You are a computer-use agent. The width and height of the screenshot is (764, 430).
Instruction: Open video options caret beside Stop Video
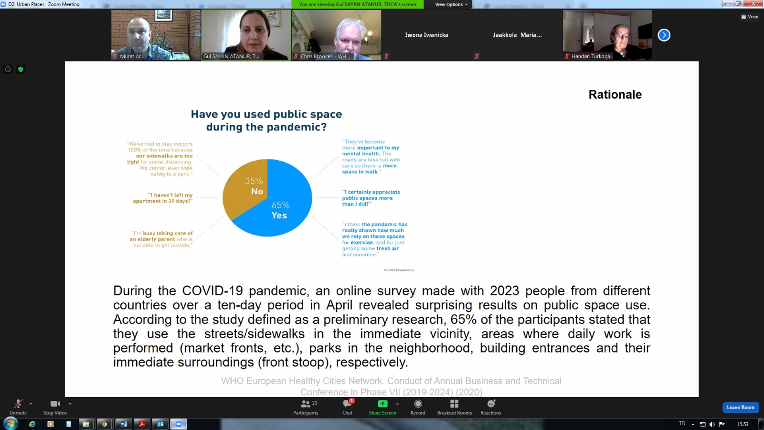point(70,404)
